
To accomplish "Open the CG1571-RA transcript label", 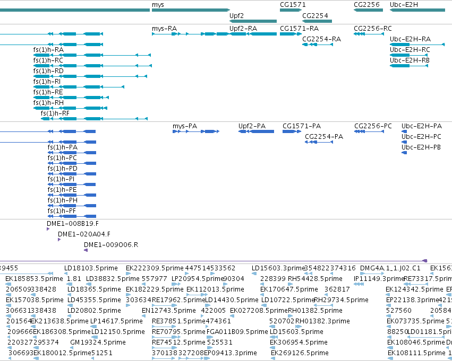I will click(299, 29).
